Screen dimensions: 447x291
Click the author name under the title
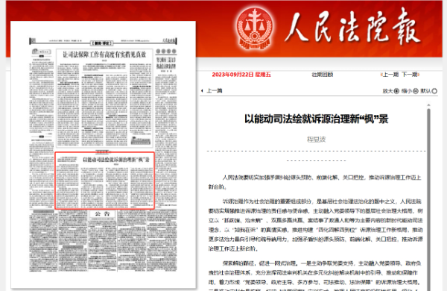tap(316, 140)
